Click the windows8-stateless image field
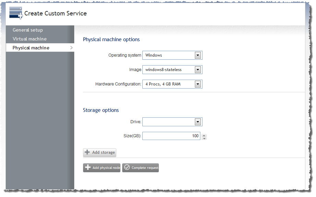The height and width of the screenshot is (197, 316). pyautogui.click(x=172, y=70)
